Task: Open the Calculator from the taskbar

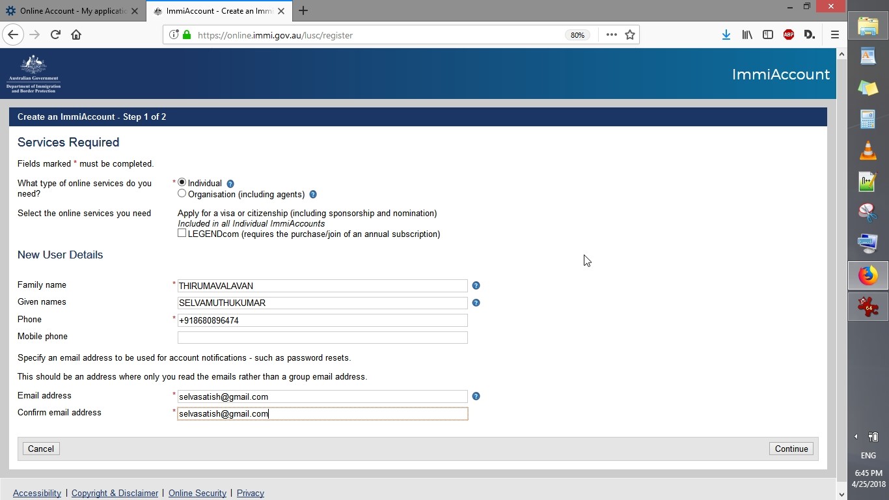Action: 868,119
